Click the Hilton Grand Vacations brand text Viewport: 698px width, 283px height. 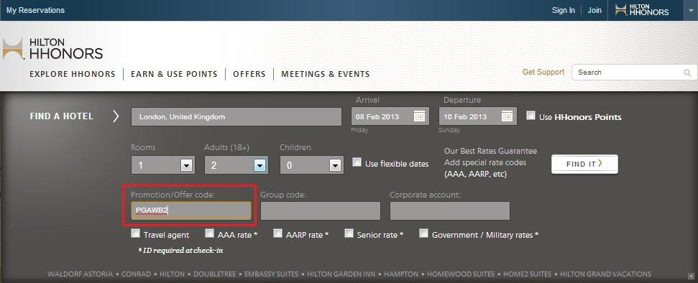pos(605,274)
